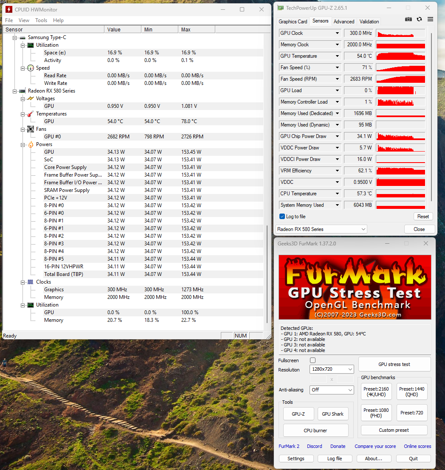Click the Clocks waveform icon
445x470 pixels.
coord(30,282)
